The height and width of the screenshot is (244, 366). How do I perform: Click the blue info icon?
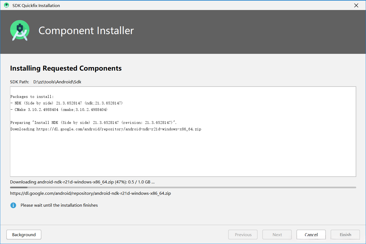tap(13, 205)
